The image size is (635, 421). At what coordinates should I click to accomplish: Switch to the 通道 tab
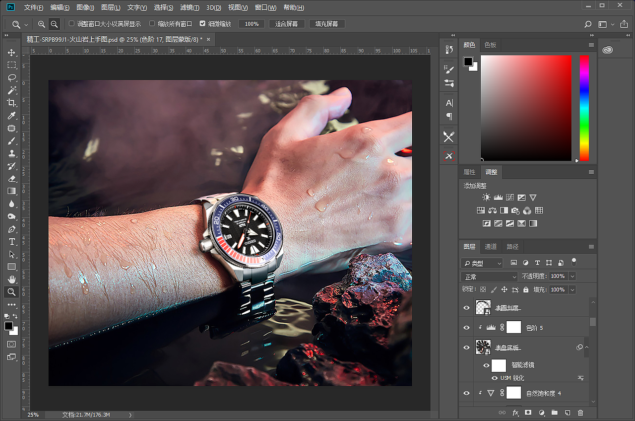pos(491,247)
